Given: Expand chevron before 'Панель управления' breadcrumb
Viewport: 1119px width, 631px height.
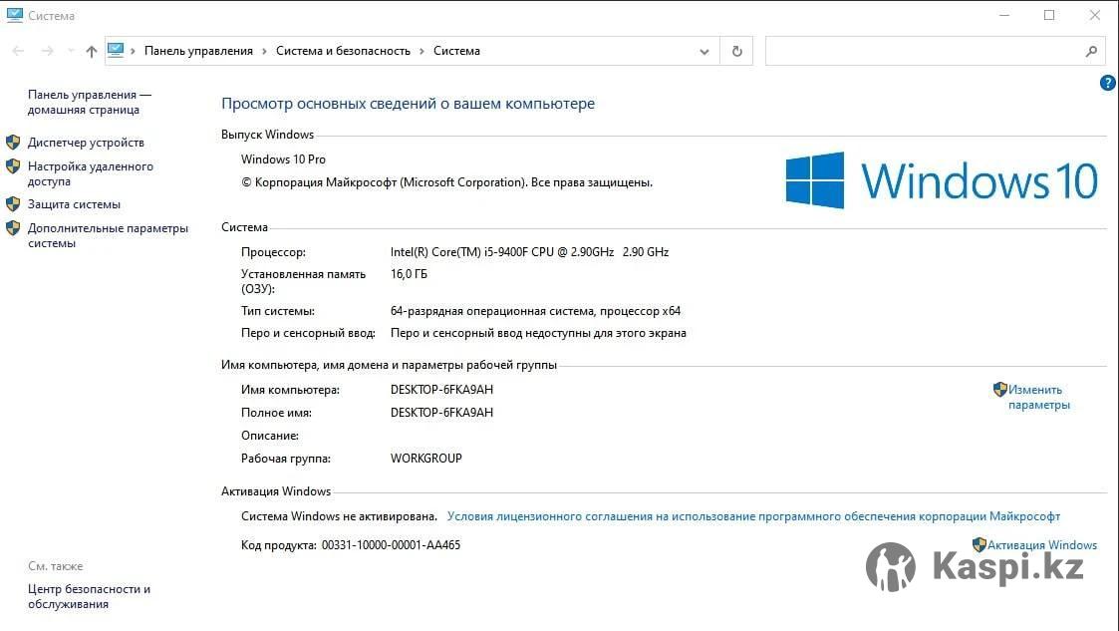Looking at the screenshot, I should (133, 51).
